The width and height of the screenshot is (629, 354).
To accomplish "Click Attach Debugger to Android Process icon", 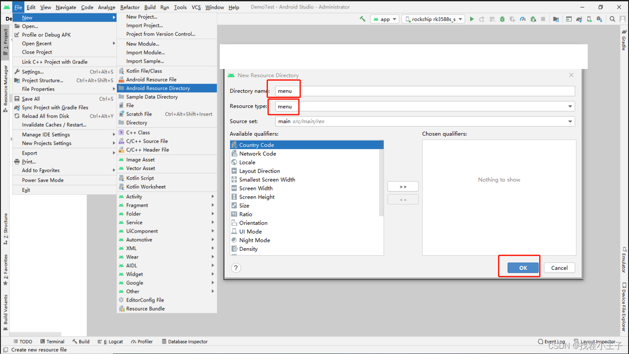I will point(533,19).
